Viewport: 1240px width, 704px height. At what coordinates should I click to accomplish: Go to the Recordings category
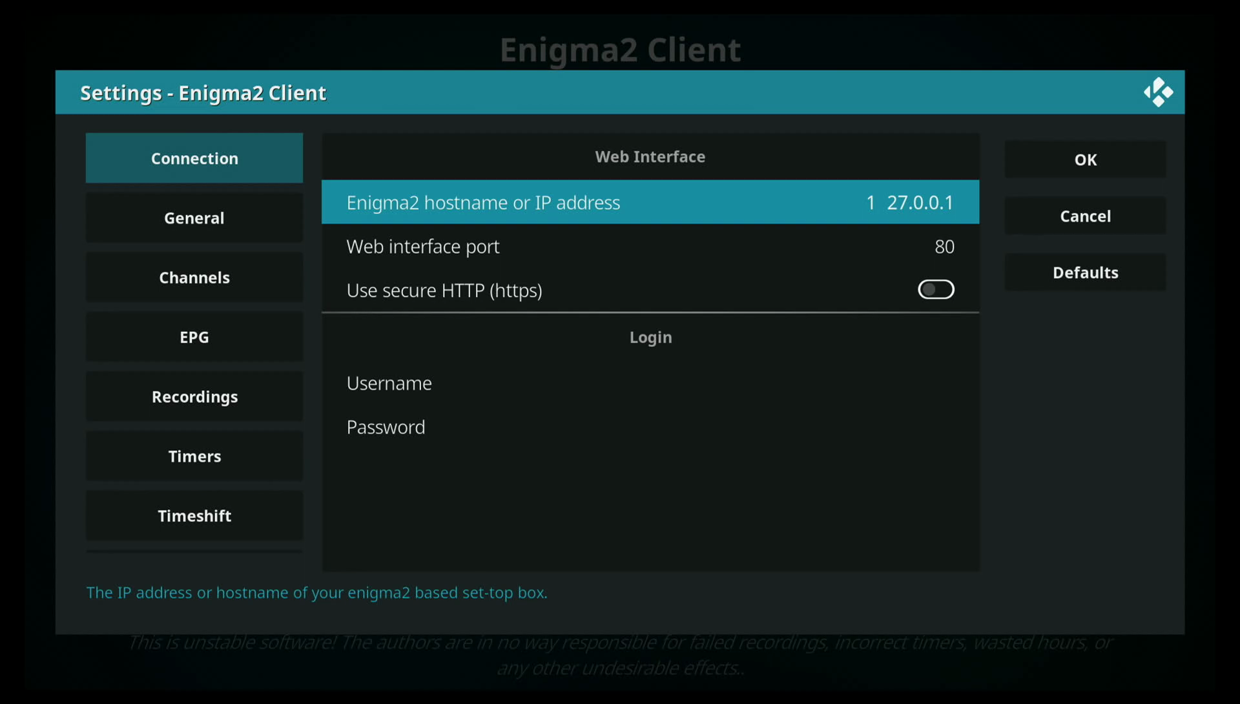194,397
